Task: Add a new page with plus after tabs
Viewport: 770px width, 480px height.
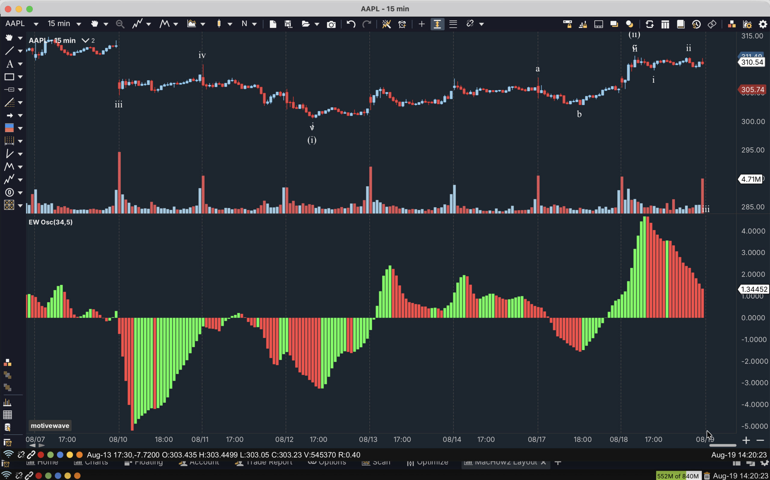Action: point(558,462)
